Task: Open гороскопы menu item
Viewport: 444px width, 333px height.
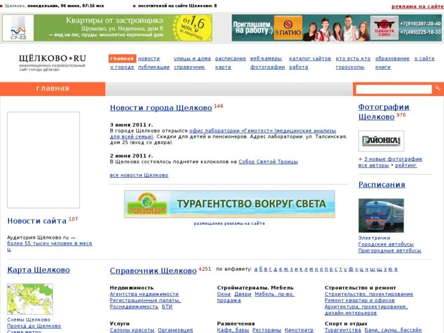Action: tap(350, 67)
